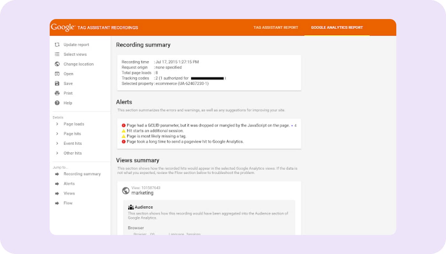Image resolution: width=446 pixels, height=254 pixels.
Task: Click the Print label in sidebar
Action: (x=68, y=93)
